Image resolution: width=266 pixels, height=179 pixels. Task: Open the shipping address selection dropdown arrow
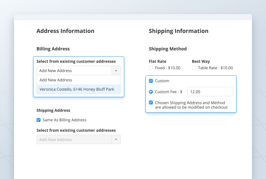116,139
